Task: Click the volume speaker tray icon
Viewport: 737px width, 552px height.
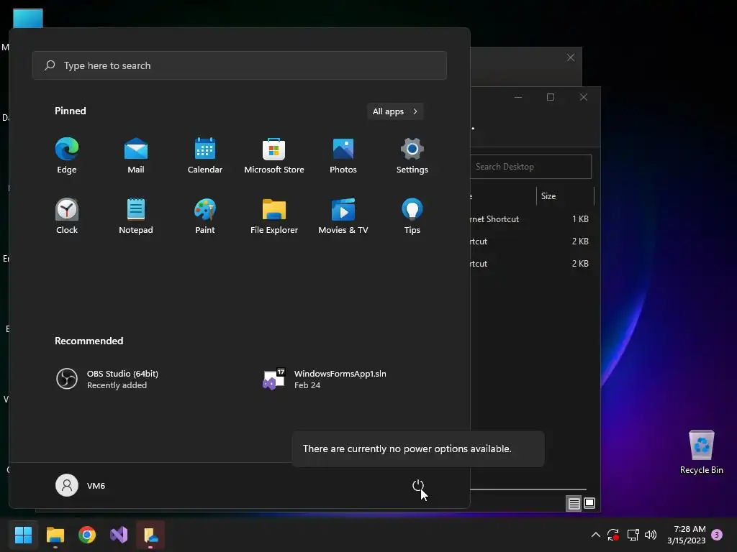Action: tap(651, 535)
